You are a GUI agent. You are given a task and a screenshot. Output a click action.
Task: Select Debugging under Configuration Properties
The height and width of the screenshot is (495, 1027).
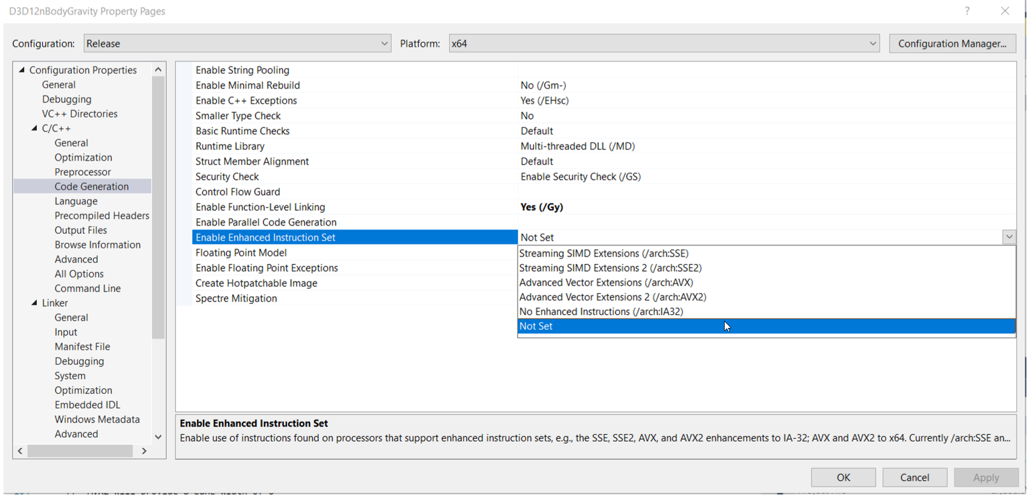pos(67,99)
